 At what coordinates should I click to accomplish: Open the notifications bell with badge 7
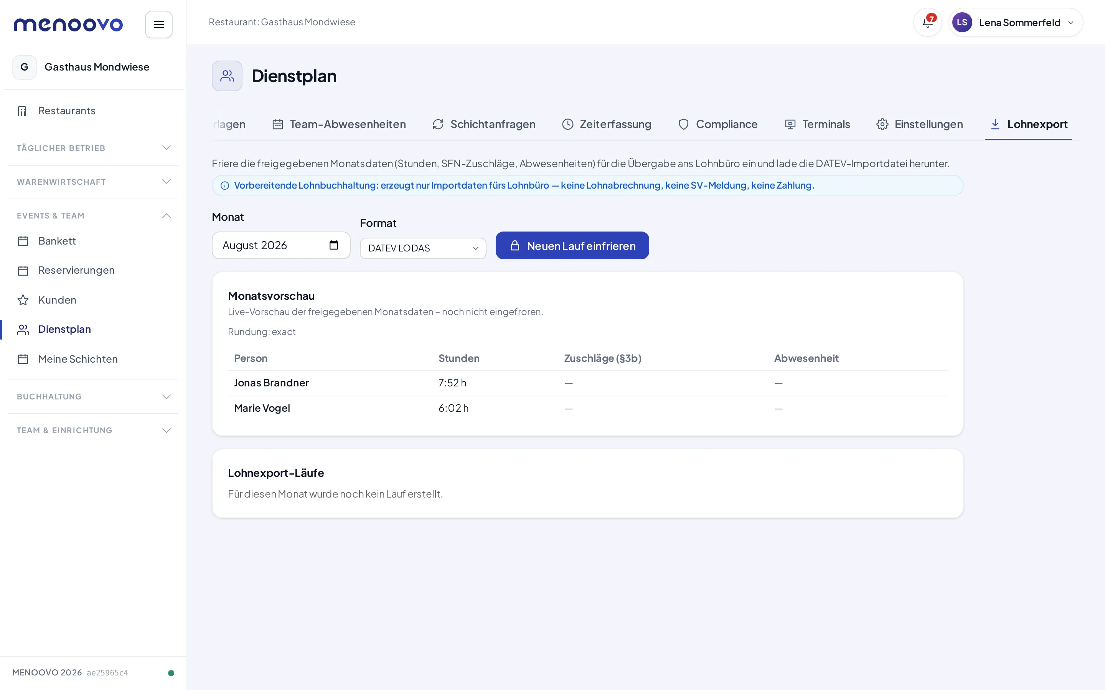[927, 22]
